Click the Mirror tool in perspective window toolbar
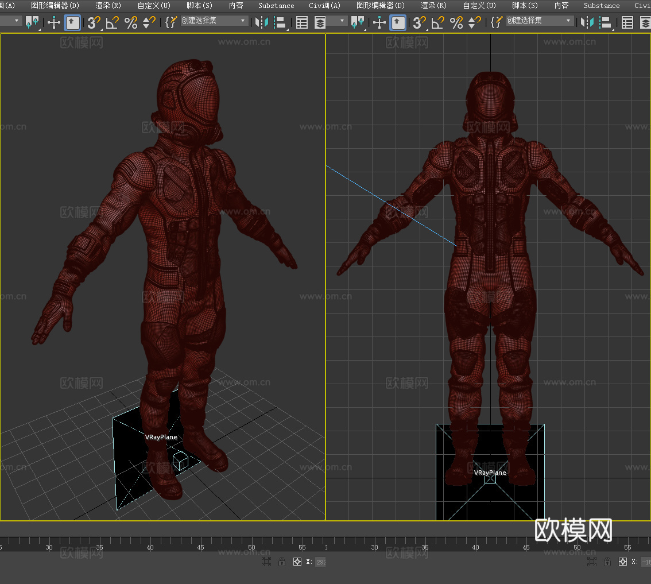 click(262, 22)
